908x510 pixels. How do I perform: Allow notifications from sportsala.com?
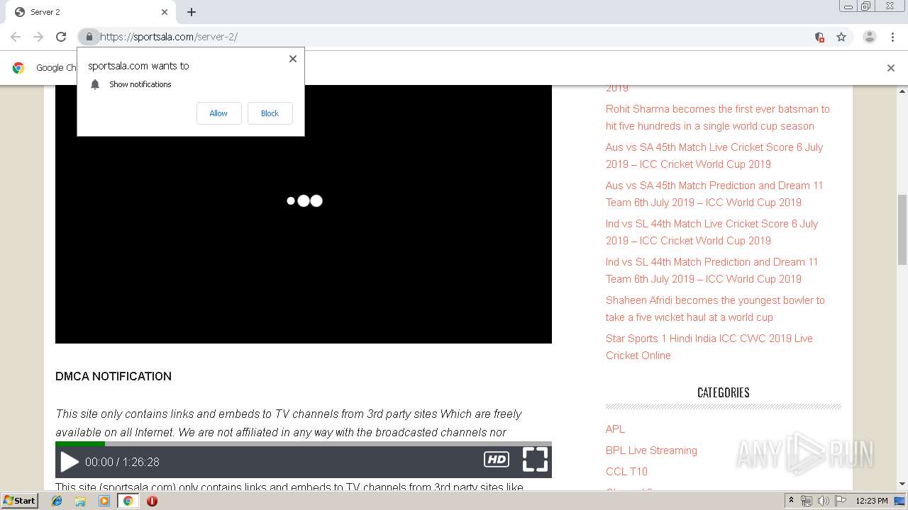(218, 113)
